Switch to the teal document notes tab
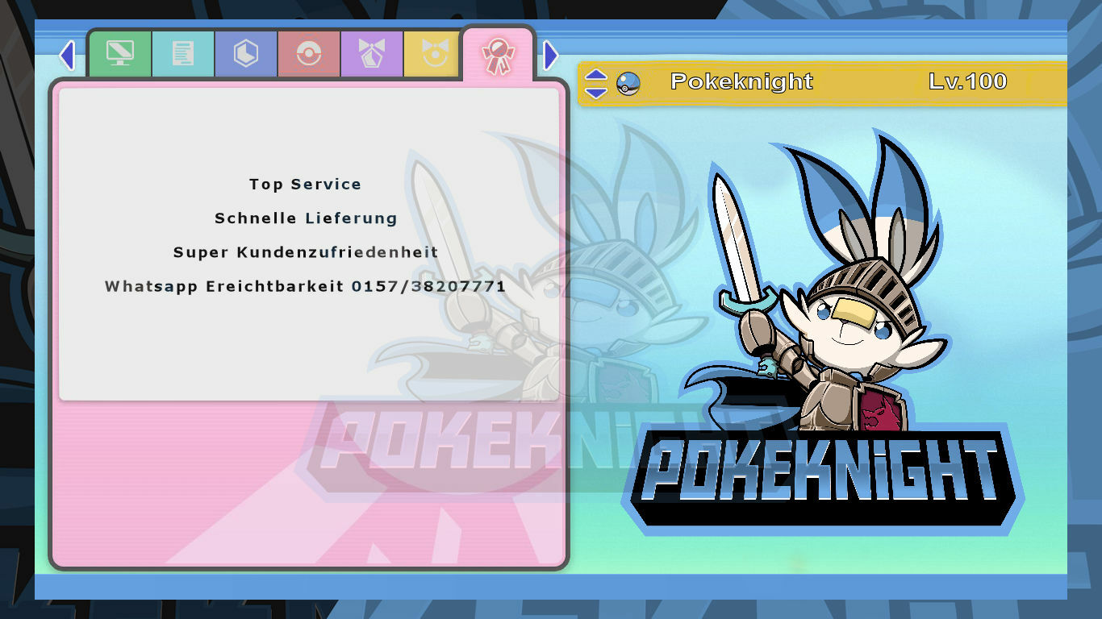Screen dimensions: 1102x619 point(183,54)
